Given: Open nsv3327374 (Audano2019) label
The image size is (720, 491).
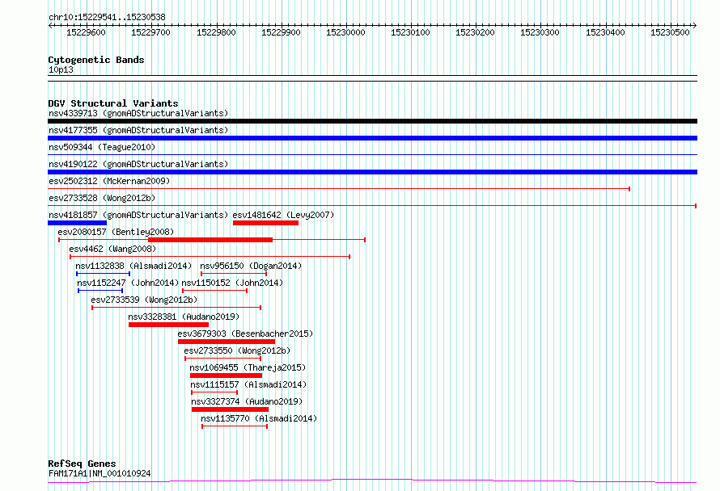Looking at the screenshot, I should 247,401.
